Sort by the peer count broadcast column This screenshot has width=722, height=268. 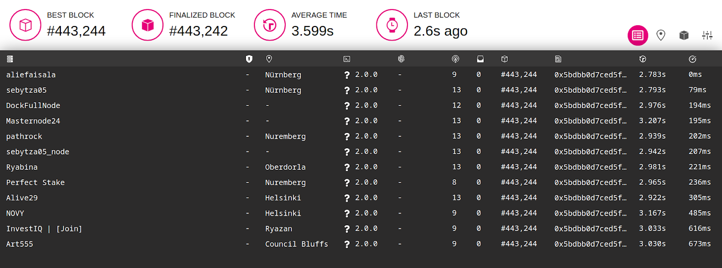tap(455, 59)
